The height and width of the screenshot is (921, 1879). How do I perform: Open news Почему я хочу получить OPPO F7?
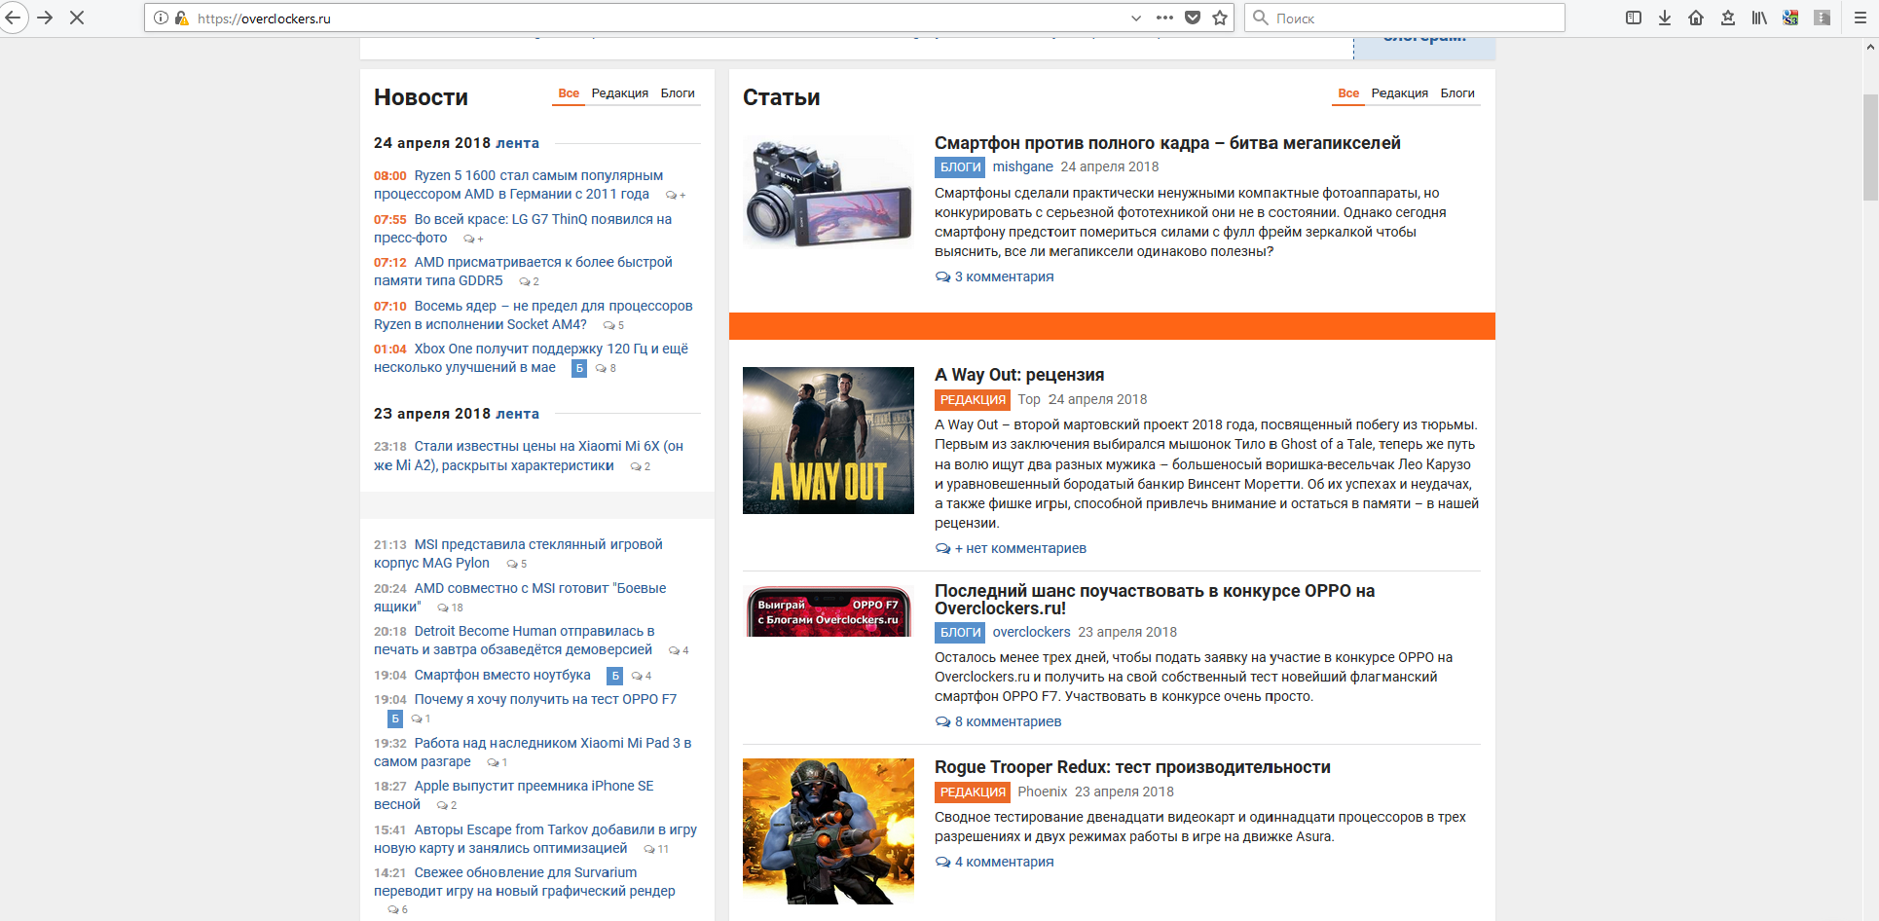pyautogui.click(x=545, y=699)
